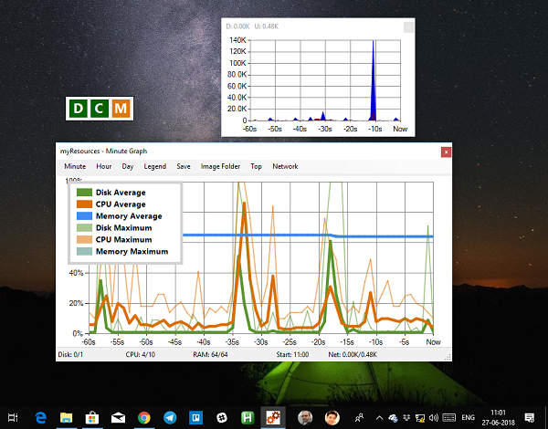Click Save in the menu bar
Viewport: 548px width, 429px height.
(184, 167)
